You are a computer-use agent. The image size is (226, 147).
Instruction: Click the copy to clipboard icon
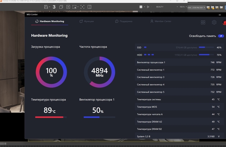(x=61, y=7)
